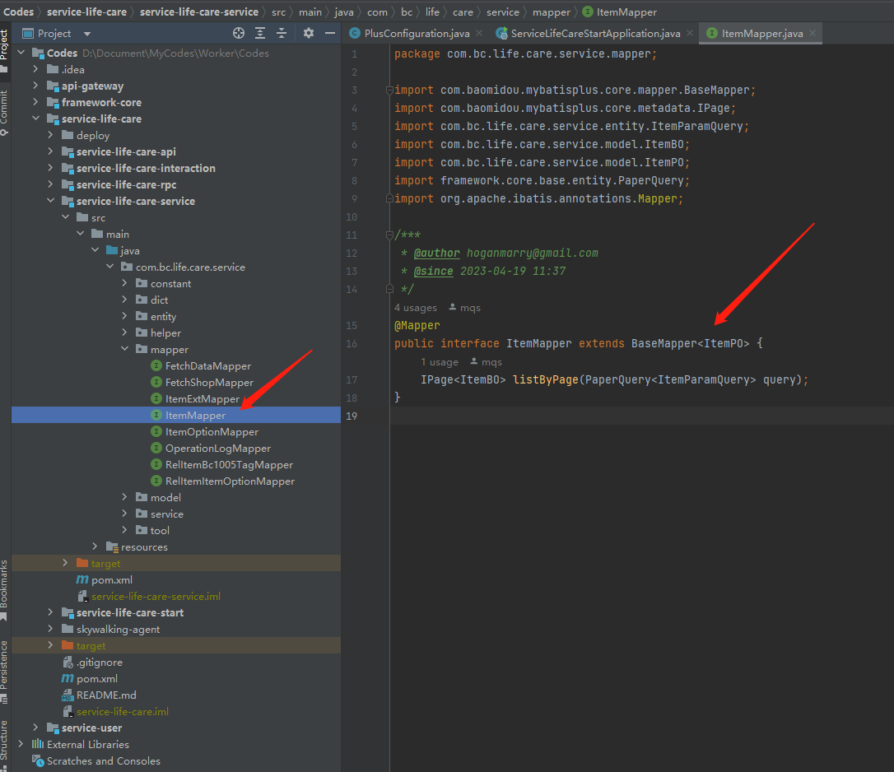
Task: Select RelItemItemOptionMapper interface icon
Action: pyautogui.click(x=156, y=481)
